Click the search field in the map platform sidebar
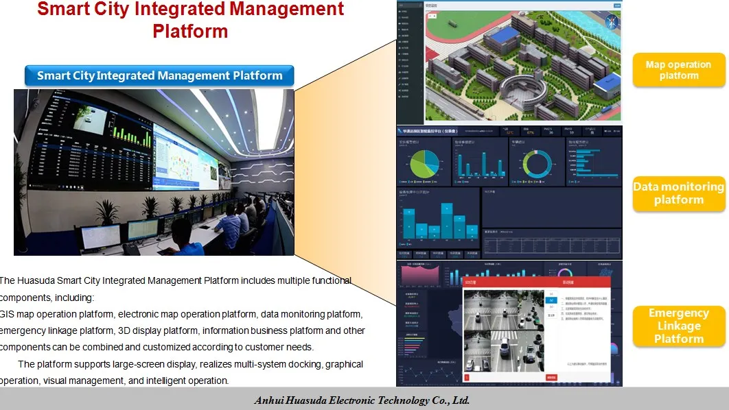The width and height of the screenshot is (729, 410). [410, 5]
